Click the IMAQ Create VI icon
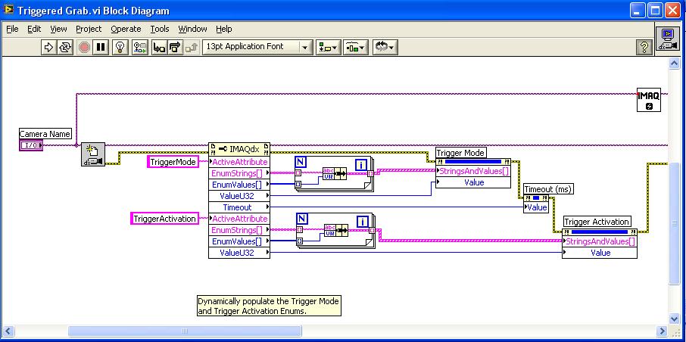The height and width of the screenshot is (342, 686). (648, 100)
